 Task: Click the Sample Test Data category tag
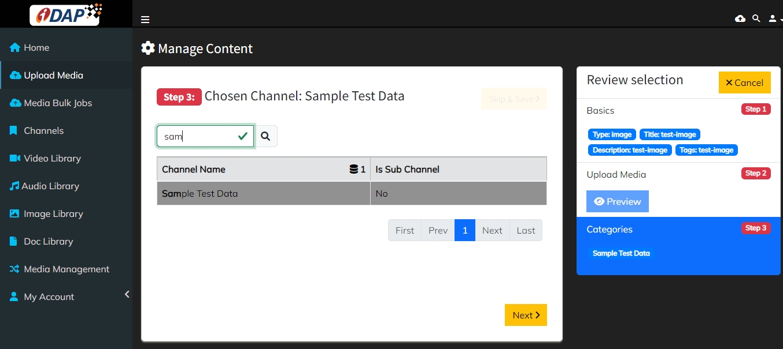[621, 253]
